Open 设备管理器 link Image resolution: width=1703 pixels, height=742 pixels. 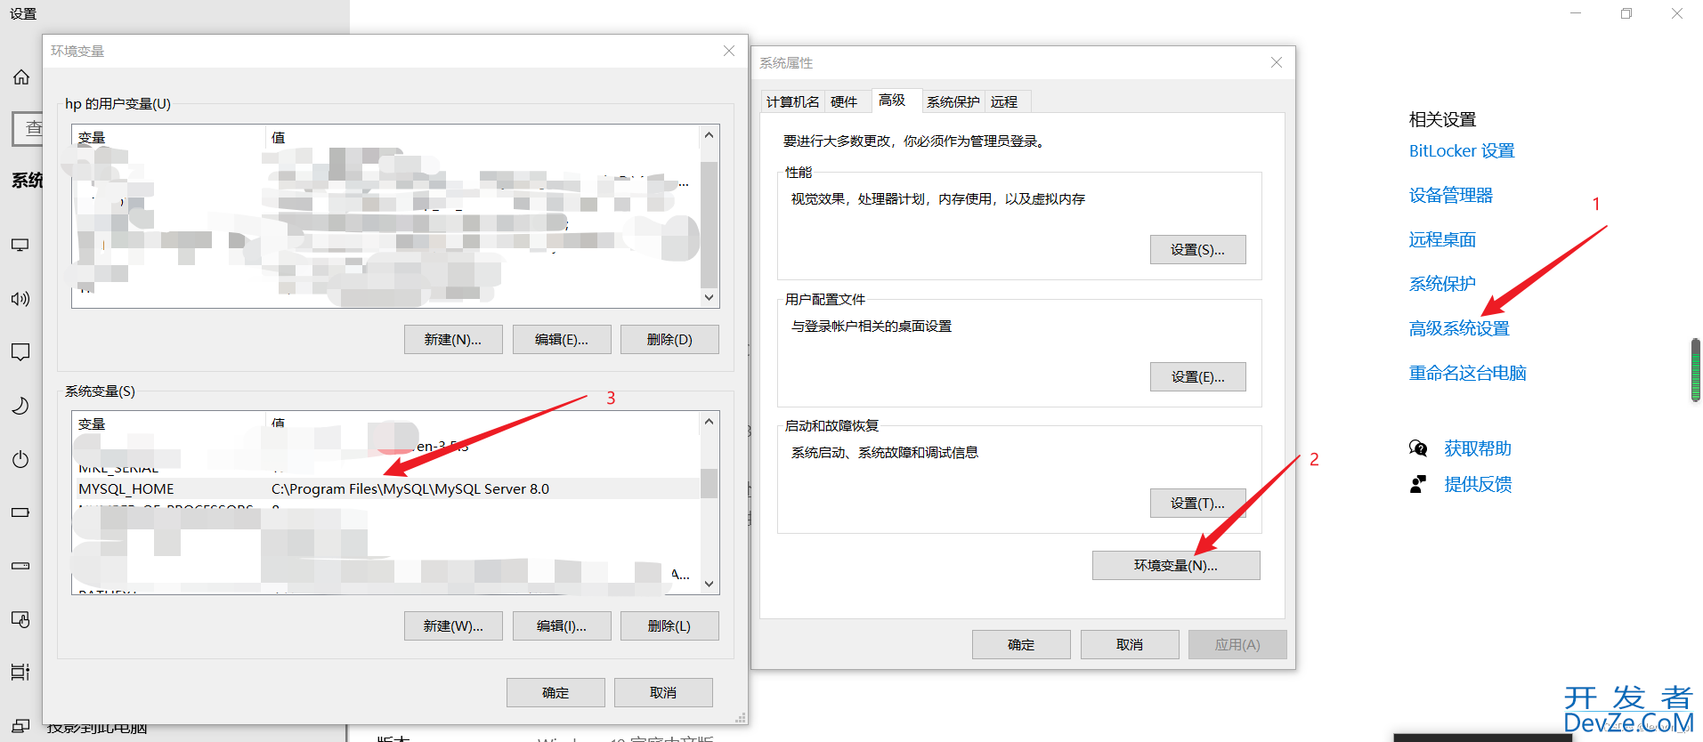click(1450, 196)
